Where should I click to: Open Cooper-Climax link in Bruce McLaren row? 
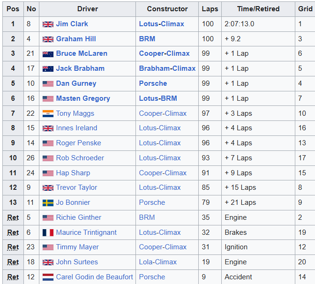(x=165, y=53)
